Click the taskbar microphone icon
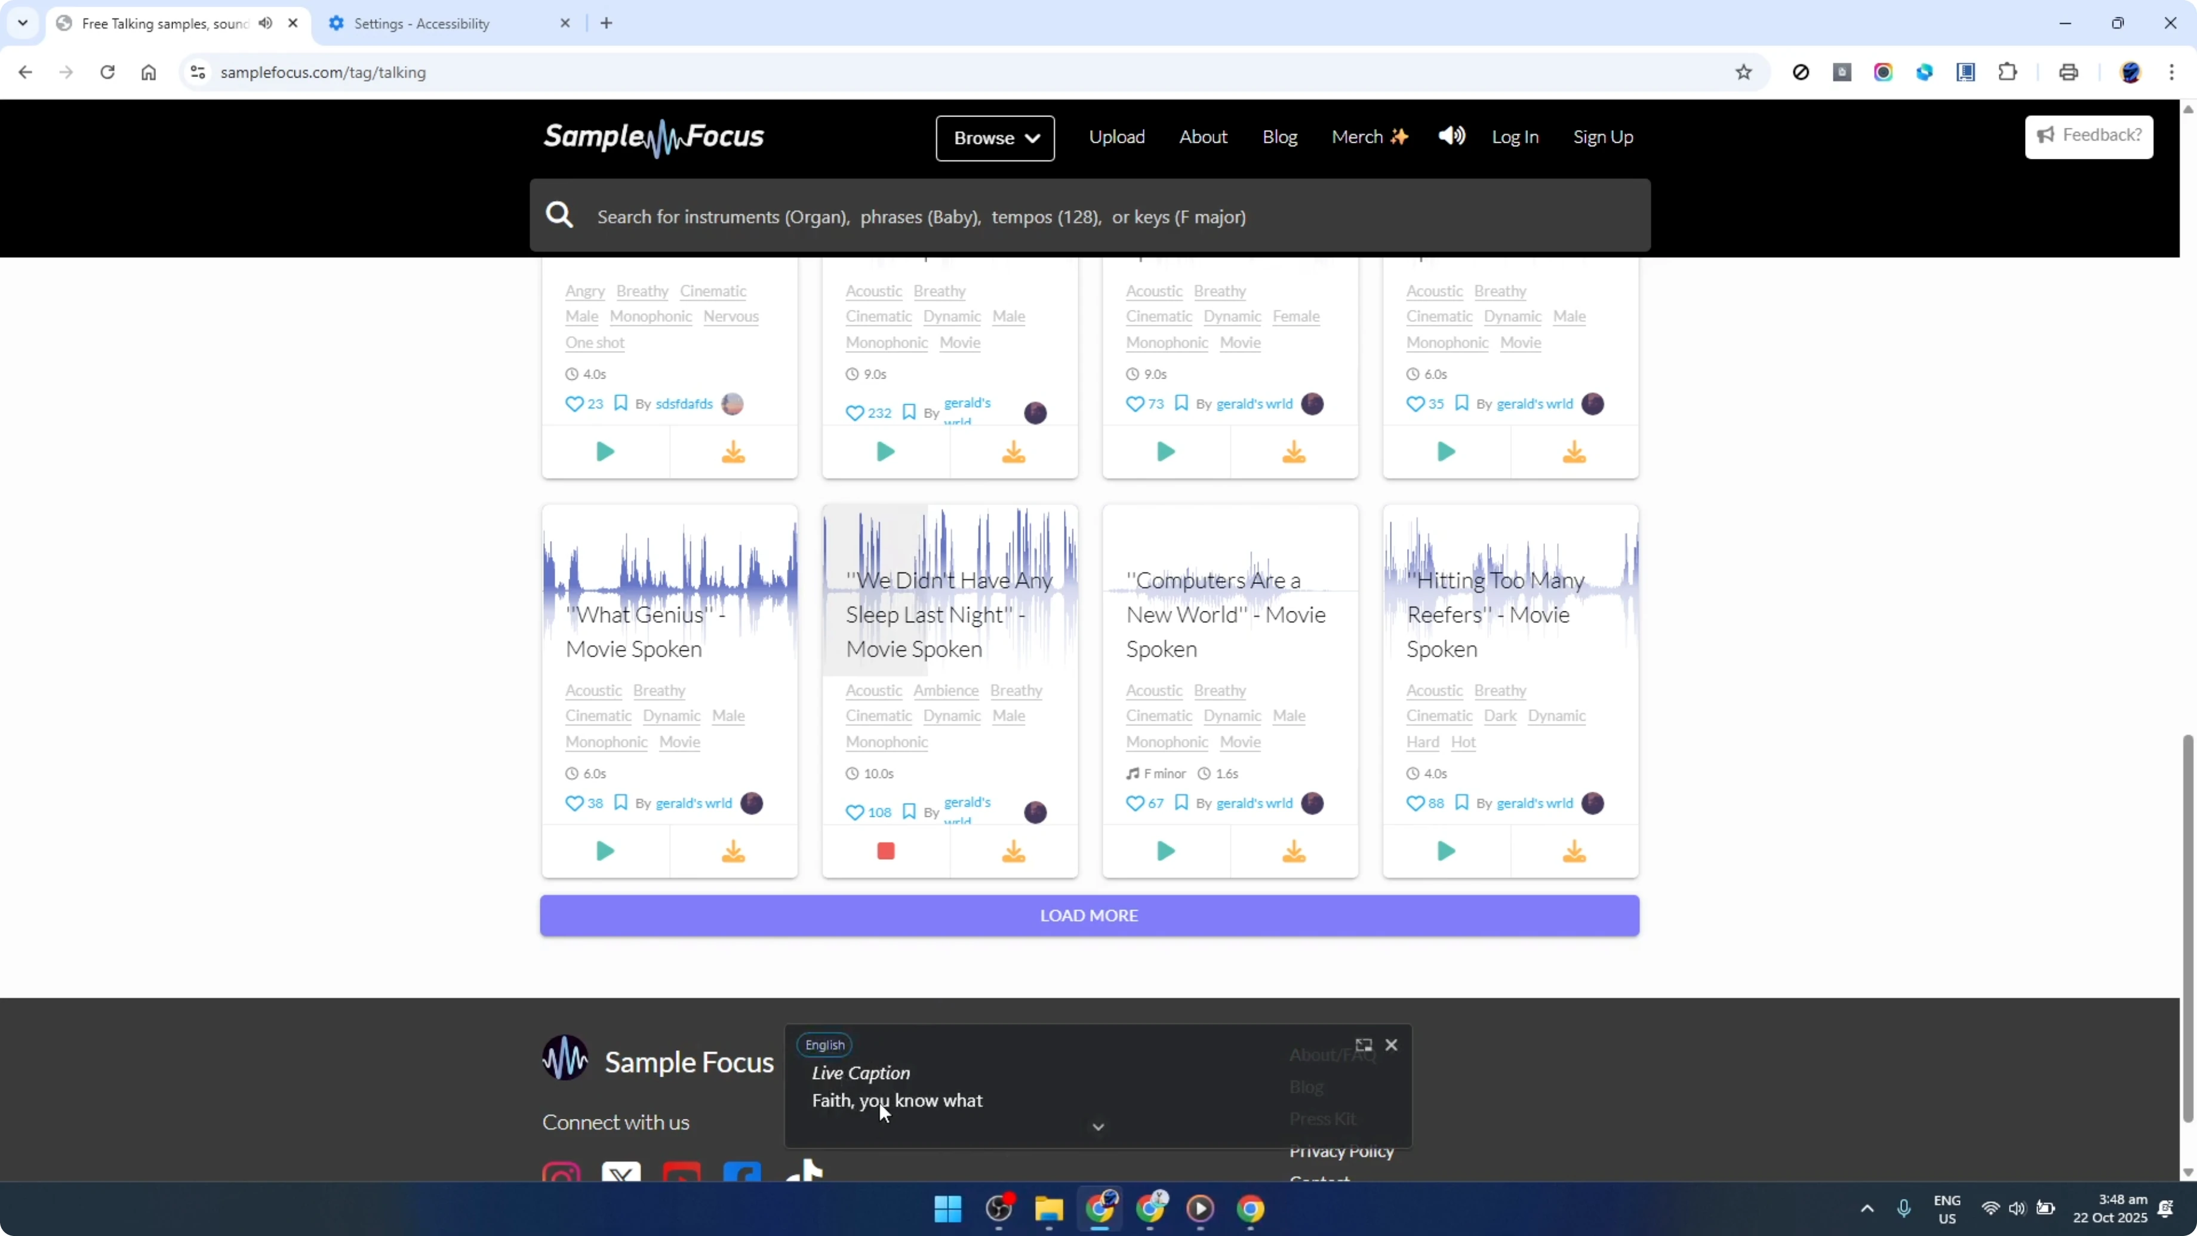 point(1904,1209)
